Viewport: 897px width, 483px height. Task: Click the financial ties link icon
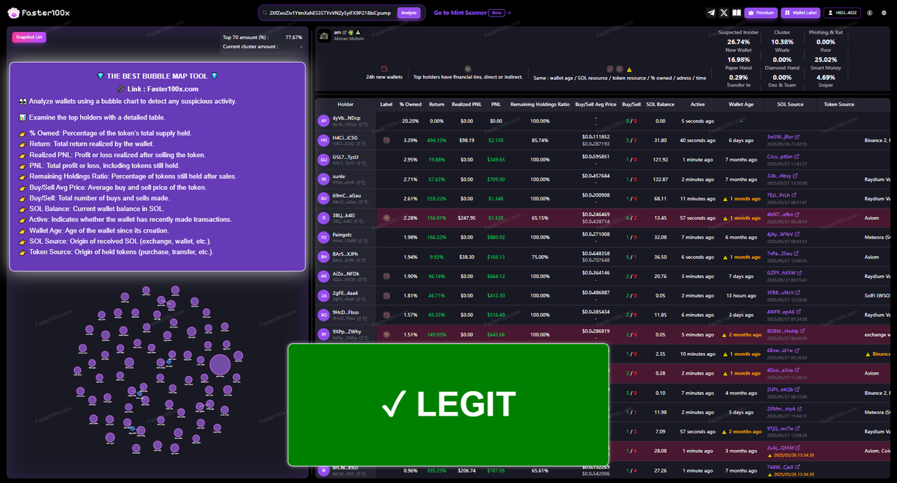click(x=468, y=69)
